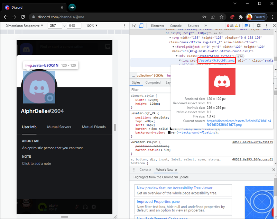Close the What's New tab
The image size is (277, 219).
176,169
